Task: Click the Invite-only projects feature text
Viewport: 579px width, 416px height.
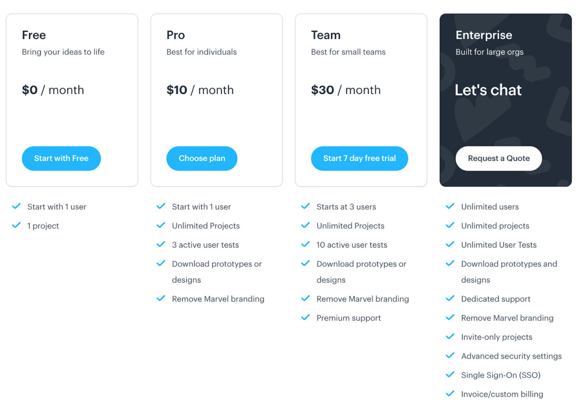Action: pyautogui.click(x=497, y=337)
